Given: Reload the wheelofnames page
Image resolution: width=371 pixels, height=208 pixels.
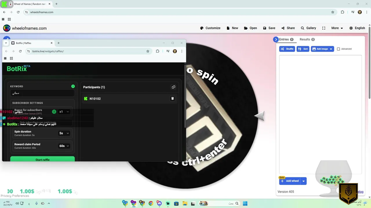Looking at the screenshot, I should pyautogui.click(x=18, y=12).
